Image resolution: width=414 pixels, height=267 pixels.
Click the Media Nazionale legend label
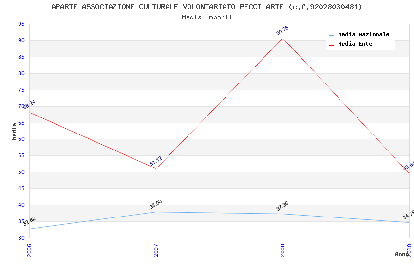(x=363, y=34)
